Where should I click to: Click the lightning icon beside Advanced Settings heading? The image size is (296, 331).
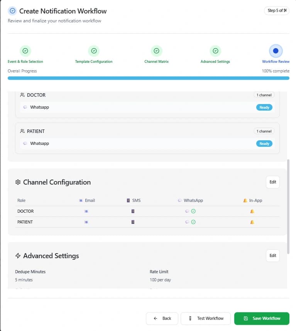(x=18, y=255)
